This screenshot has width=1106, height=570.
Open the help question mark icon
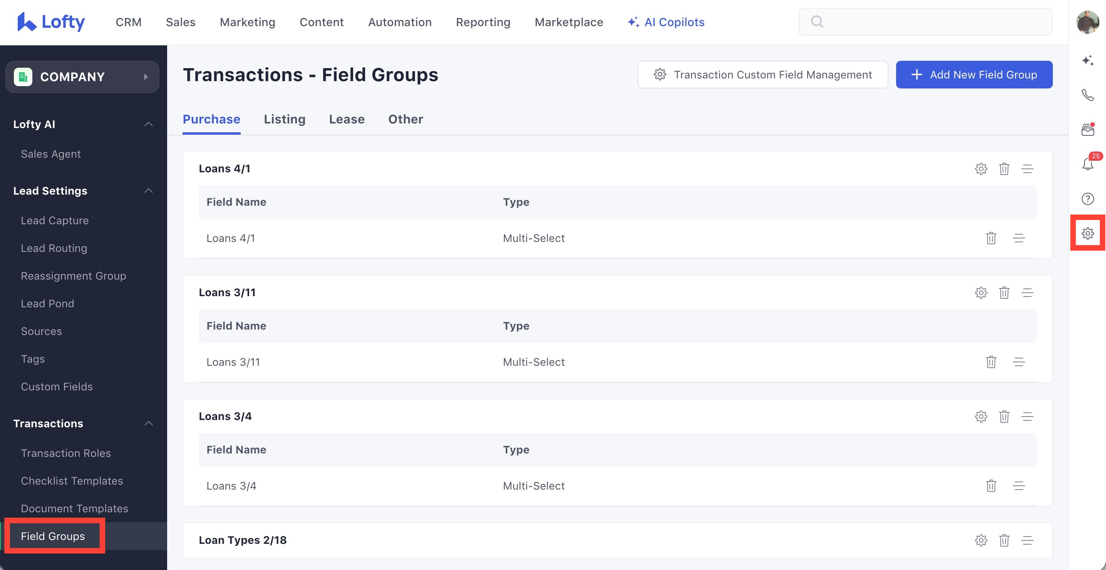[x=1087, y=199]
